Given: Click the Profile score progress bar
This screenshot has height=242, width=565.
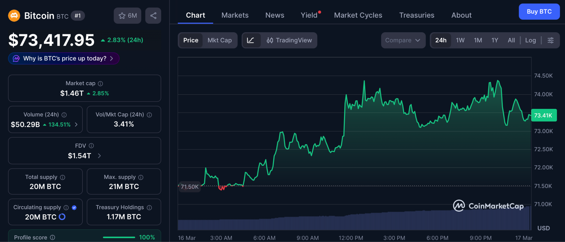Looking at the screenshot, I should coord(119,237).
